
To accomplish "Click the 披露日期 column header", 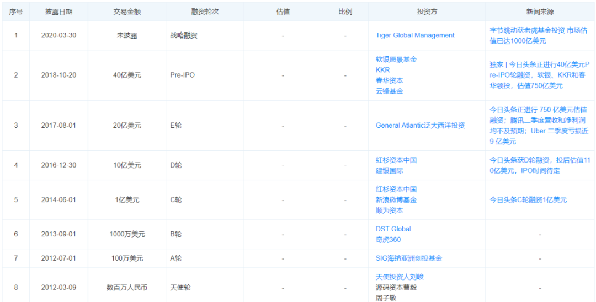I will (58, 12).
